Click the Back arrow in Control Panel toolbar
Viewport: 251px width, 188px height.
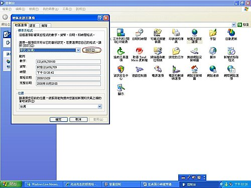point(5,17)
